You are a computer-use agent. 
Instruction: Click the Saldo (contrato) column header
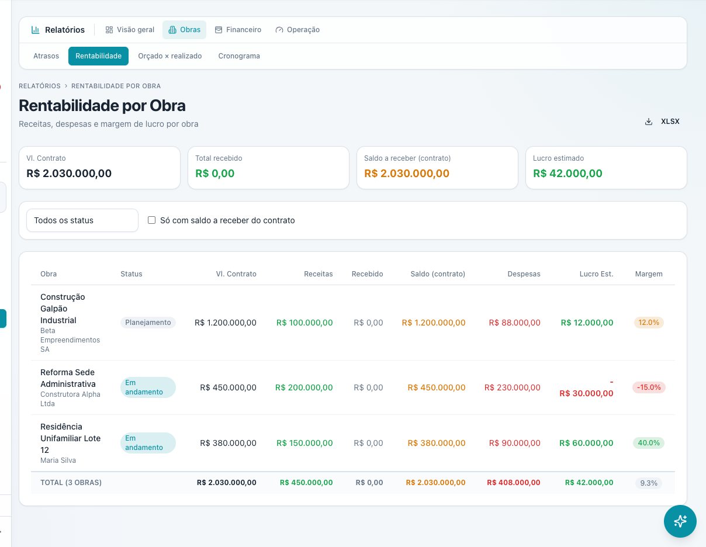(x=438, y=274)
